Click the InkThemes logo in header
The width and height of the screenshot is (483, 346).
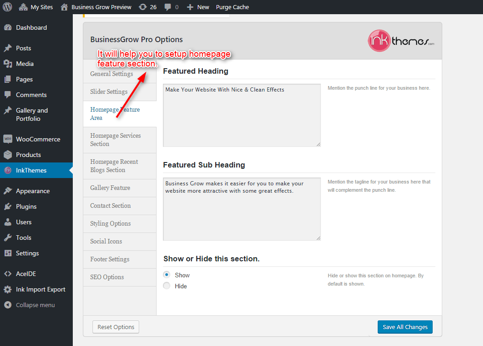pyautogui.click(x=401, y=41)
